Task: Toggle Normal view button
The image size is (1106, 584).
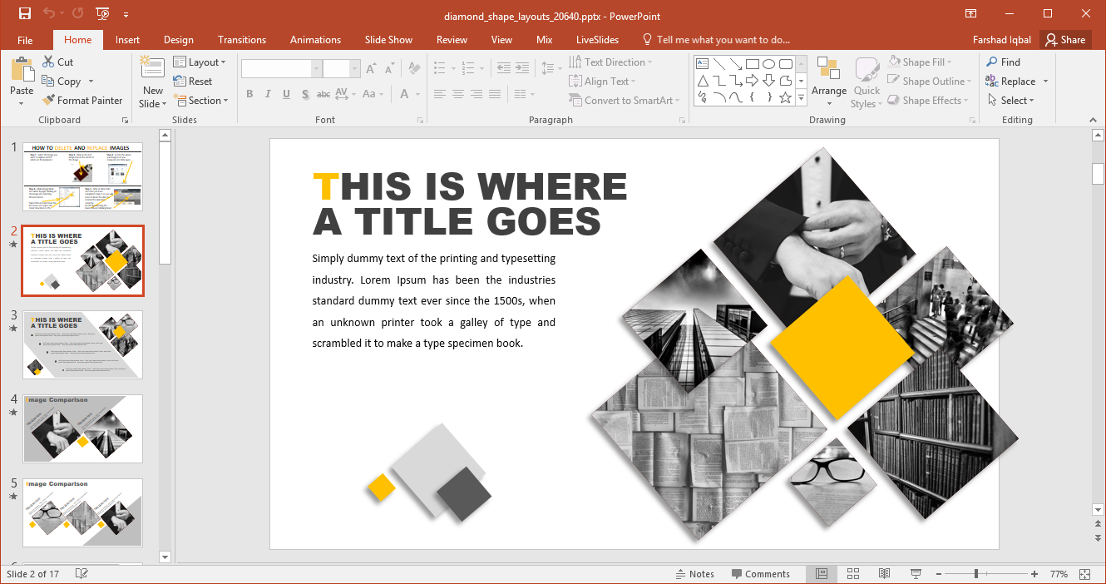Action: pos(821,574)
